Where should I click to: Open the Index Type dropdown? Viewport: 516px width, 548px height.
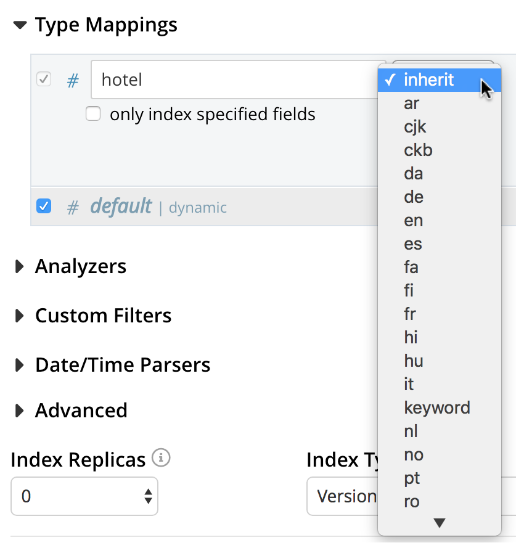coord(342,496)
